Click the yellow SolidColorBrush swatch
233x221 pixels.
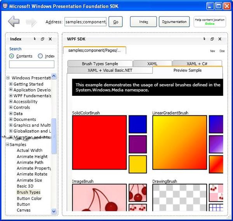point(138,164)
